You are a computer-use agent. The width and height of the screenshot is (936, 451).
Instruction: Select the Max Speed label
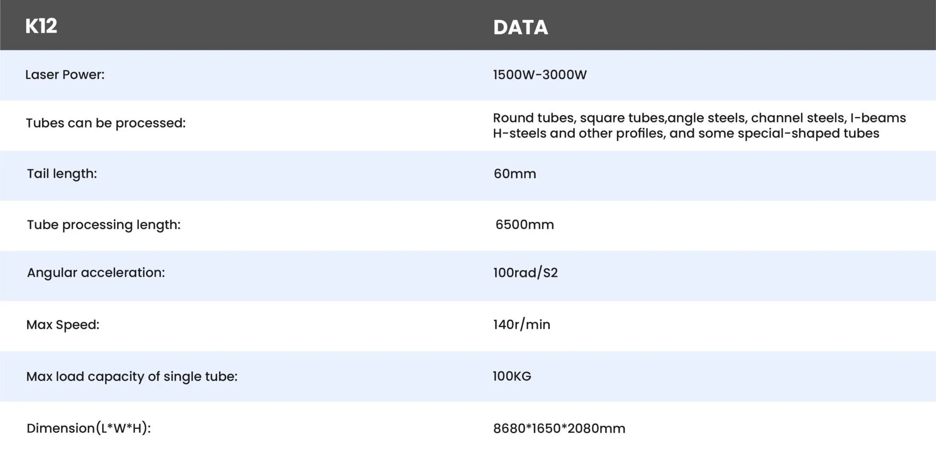click(x=63, y=325)
